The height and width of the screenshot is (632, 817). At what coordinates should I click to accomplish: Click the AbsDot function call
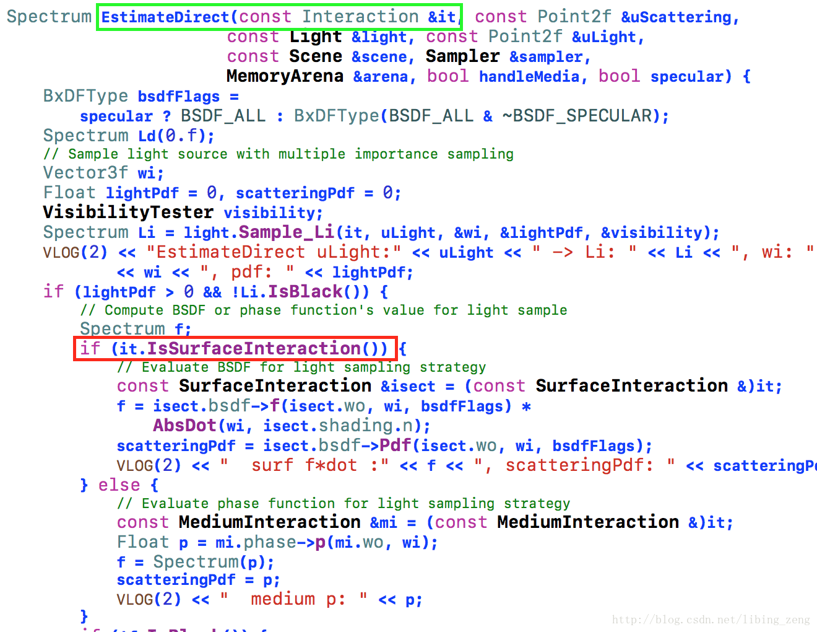coord(185,426)
